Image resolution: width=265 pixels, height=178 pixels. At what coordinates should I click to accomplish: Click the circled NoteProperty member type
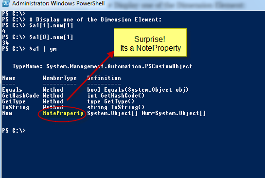pyautogui.click(x=63, y=113)
